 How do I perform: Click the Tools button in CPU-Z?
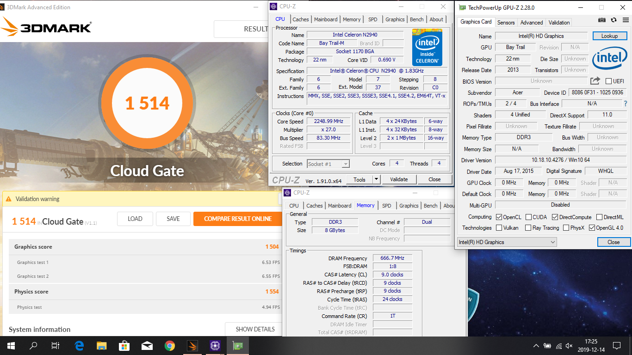click(x=359, y=179)
